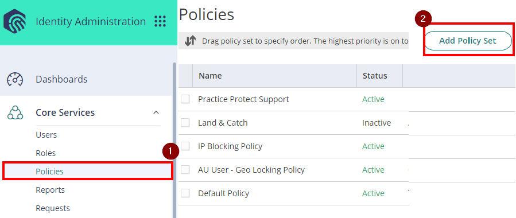Sort by the Name column header
The image size is (516, 218).
(x=210, y=76)
